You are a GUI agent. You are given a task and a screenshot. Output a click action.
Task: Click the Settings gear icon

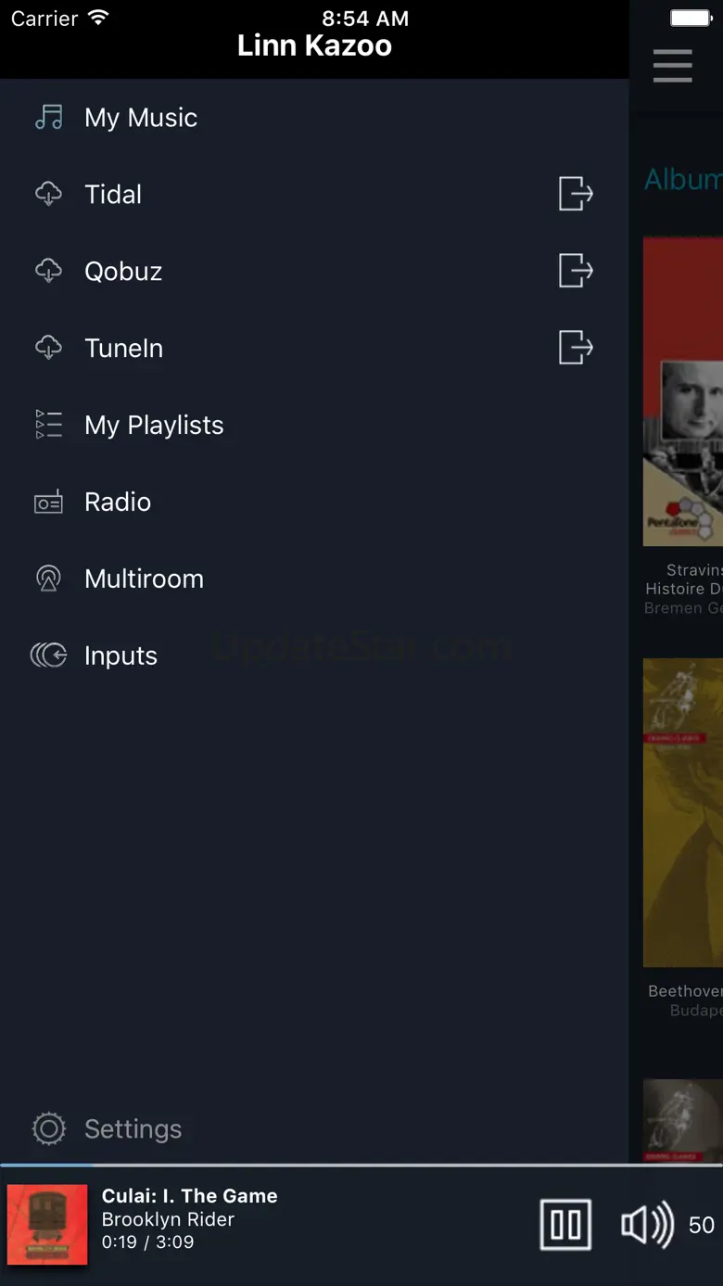pyautogui.click(x=48, y=1128)
